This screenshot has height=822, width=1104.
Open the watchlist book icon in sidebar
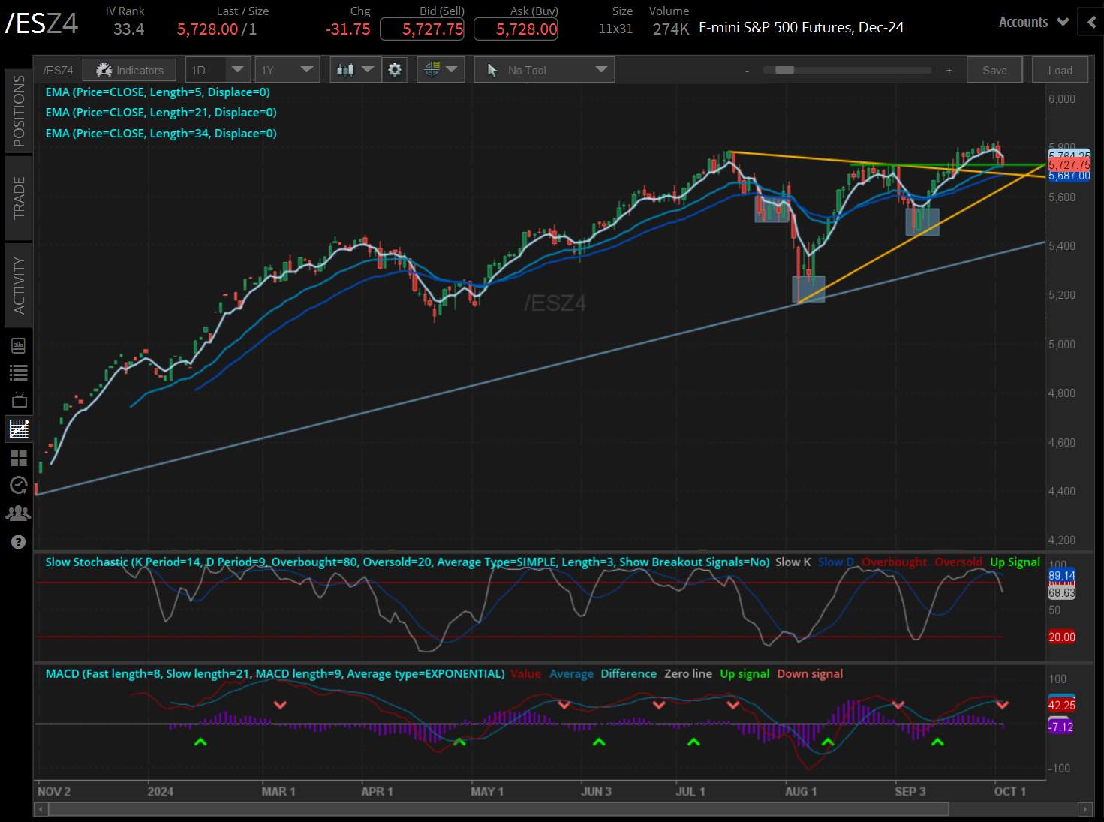19,345
